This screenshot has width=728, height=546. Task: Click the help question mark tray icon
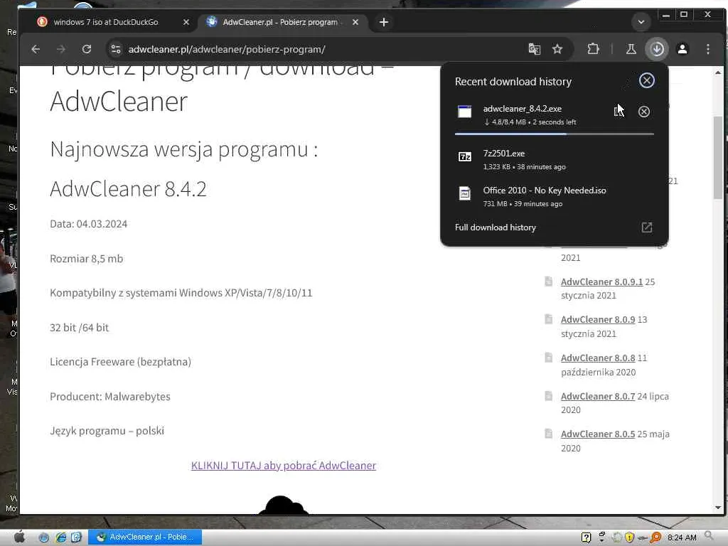click(x=586, y=537)
